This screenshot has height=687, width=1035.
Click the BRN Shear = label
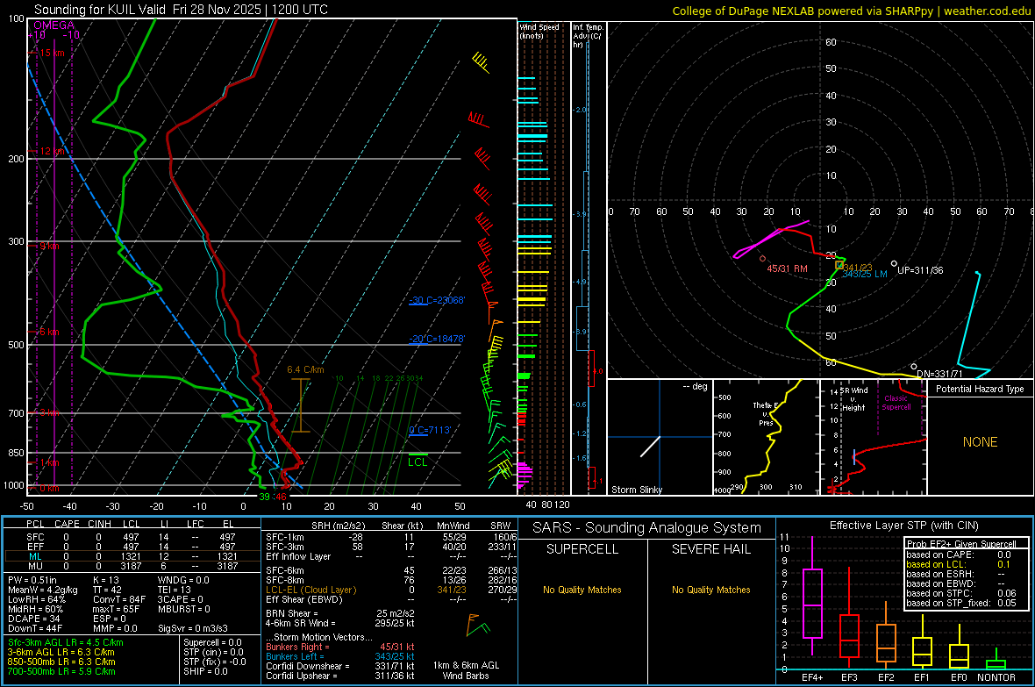tap(291, 613)
